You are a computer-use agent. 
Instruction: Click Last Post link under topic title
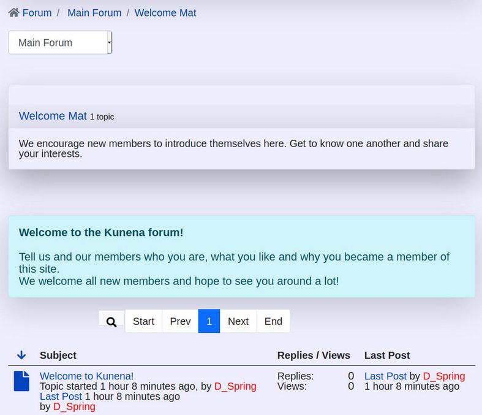click(61, 397)
